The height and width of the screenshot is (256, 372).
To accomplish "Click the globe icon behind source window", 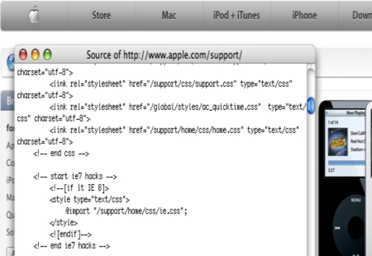I will point(10,62).
